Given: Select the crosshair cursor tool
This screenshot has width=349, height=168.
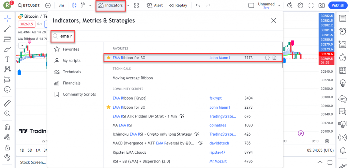Looking at the screenshot, I should (x=7, y=19).
